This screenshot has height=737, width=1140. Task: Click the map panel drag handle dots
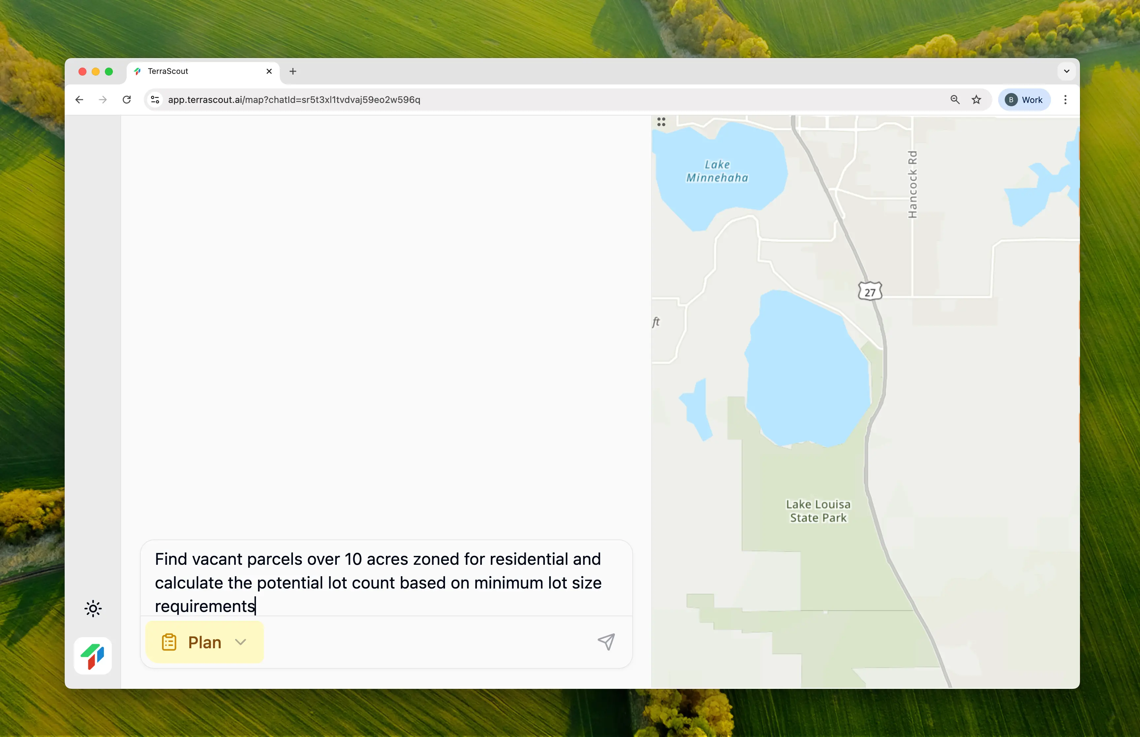(x=661, y=122)
